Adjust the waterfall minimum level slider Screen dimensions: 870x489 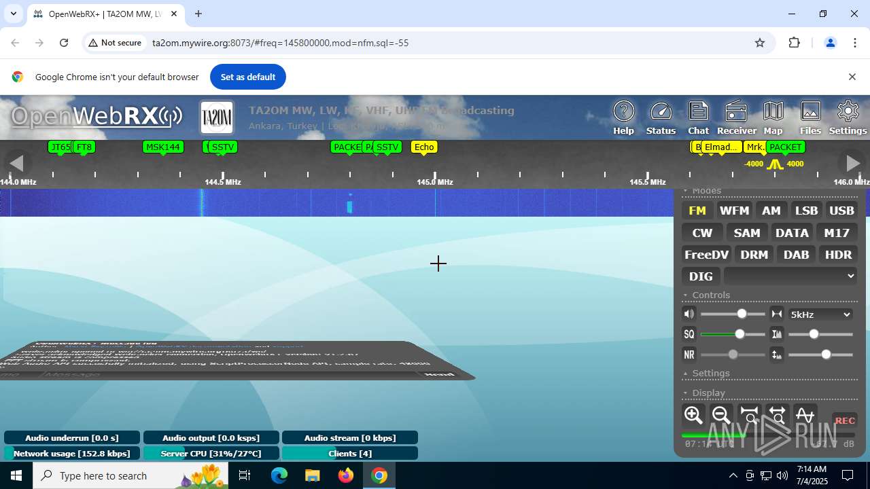[x=820, y=334]
